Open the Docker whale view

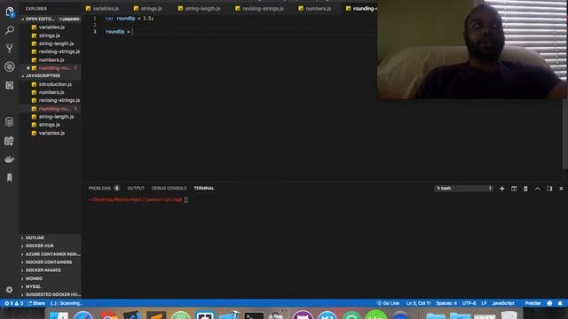point(10,159)
